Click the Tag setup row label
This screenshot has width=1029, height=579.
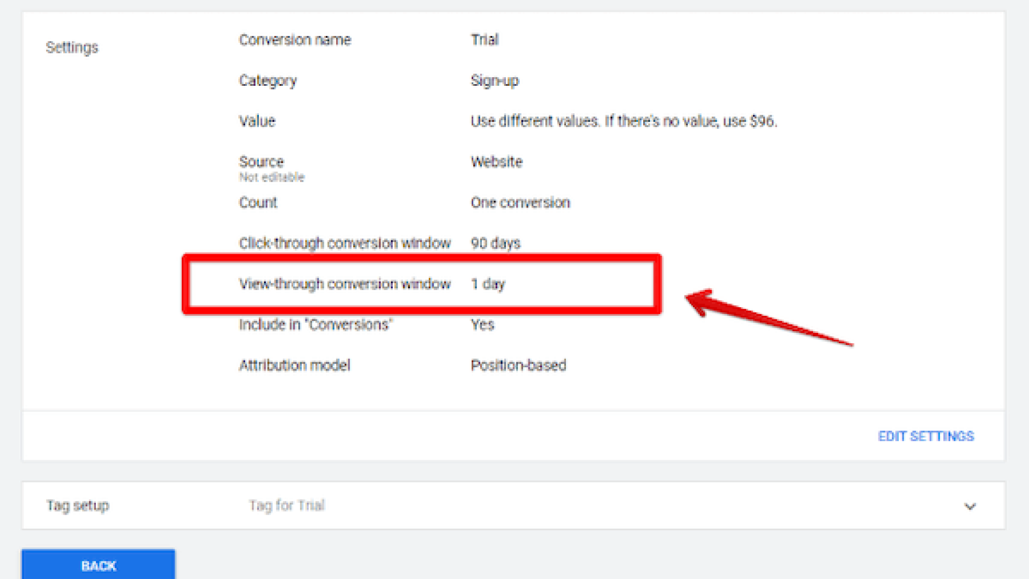pos(78,505)
